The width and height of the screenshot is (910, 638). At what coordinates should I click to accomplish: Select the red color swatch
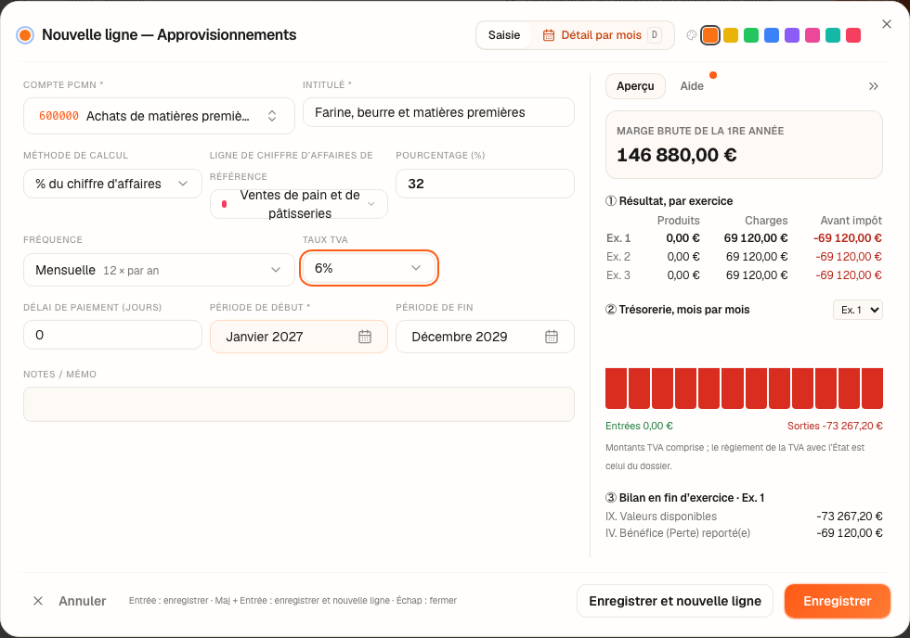point(853,35)
